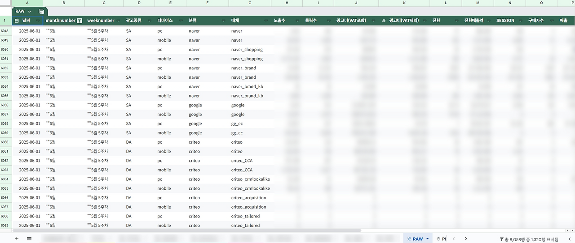Image resolution: width=575 pixels, height=243 pixels.
Task: Open the 클릭수 column filter
Action: point(329,21)
